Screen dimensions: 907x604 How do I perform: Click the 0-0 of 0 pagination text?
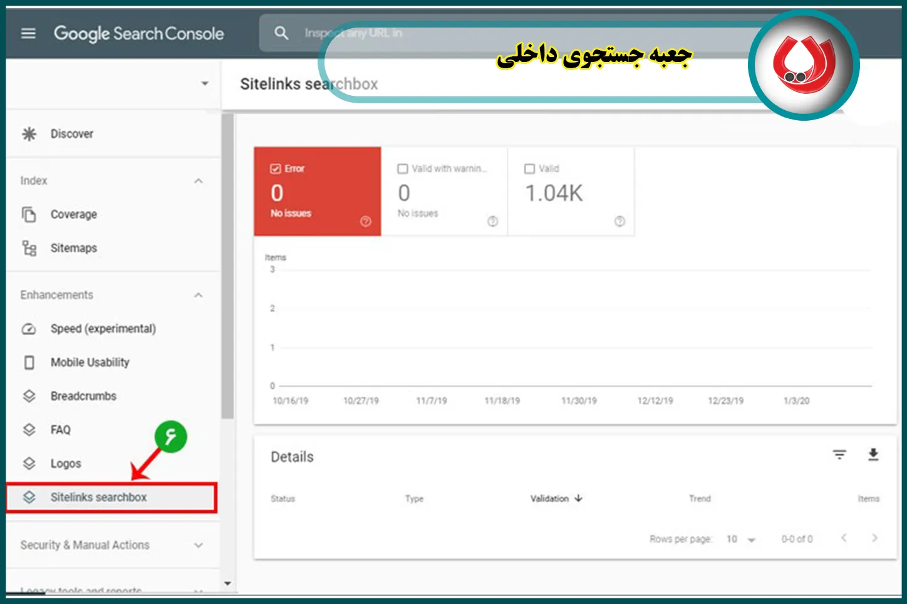tap(797, 539)
